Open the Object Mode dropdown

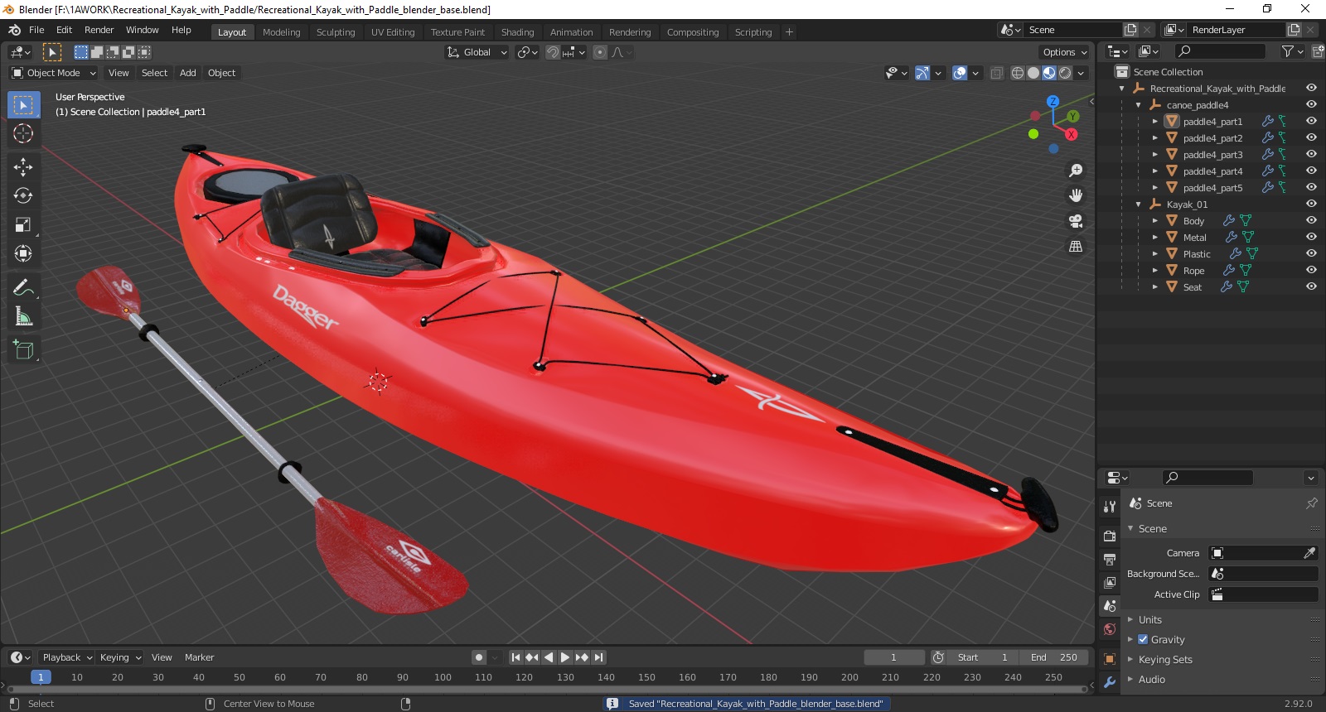coord(54,73)
